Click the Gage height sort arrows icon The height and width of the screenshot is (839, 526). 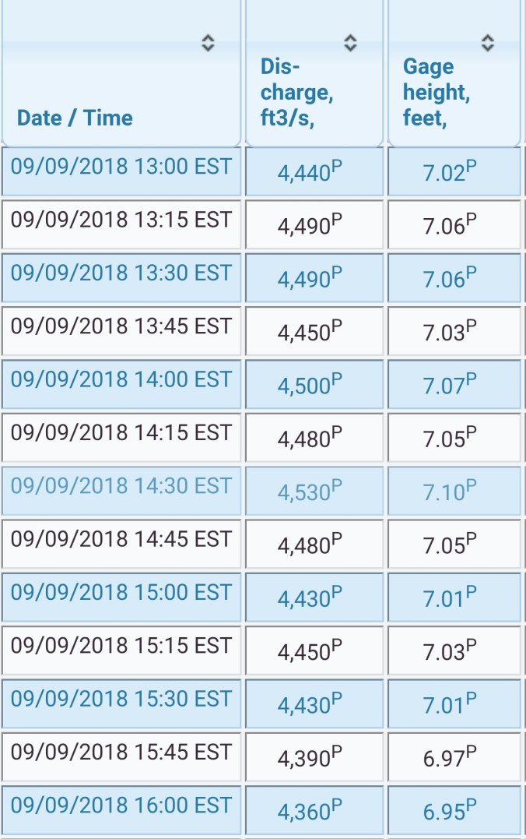coord(488,44)
